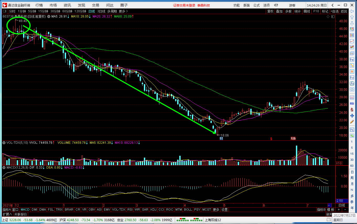Image resolution: width=357 pixels, height=224 pixels.
Task: Open the 行情 menu
Action: [39, 5]
